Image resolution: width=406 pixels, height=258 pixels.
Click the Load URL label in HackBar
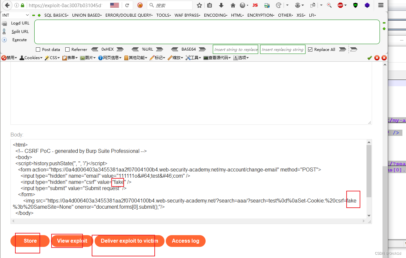pyautogui.click(x=20, y=23)
